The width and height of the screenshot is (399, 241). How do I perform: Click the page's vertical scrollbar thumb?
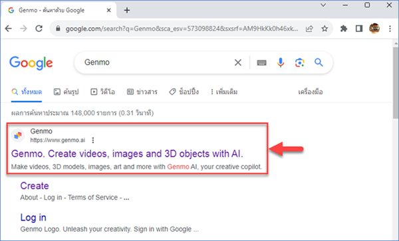pyautogui.click(x=396, y=82)
